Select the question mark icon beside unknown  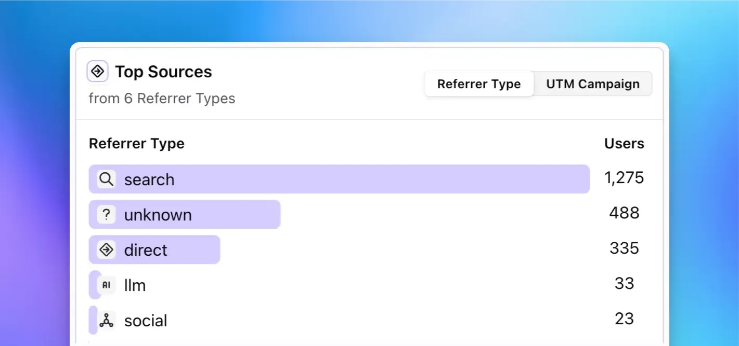coord(106,214)
